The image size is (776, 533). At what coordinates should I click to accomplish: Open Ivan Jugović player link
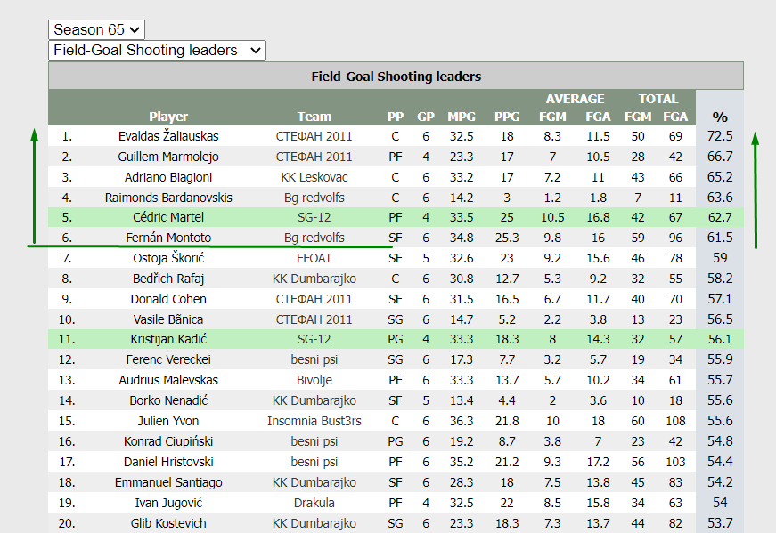pos(168,503)
